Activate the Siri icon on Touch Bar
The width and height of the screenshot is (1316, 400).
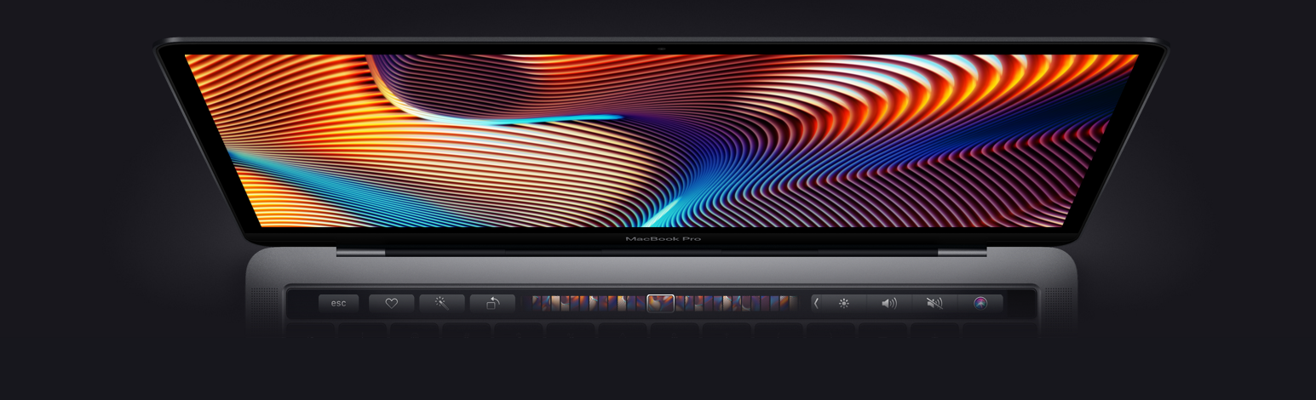coord(980,303)
